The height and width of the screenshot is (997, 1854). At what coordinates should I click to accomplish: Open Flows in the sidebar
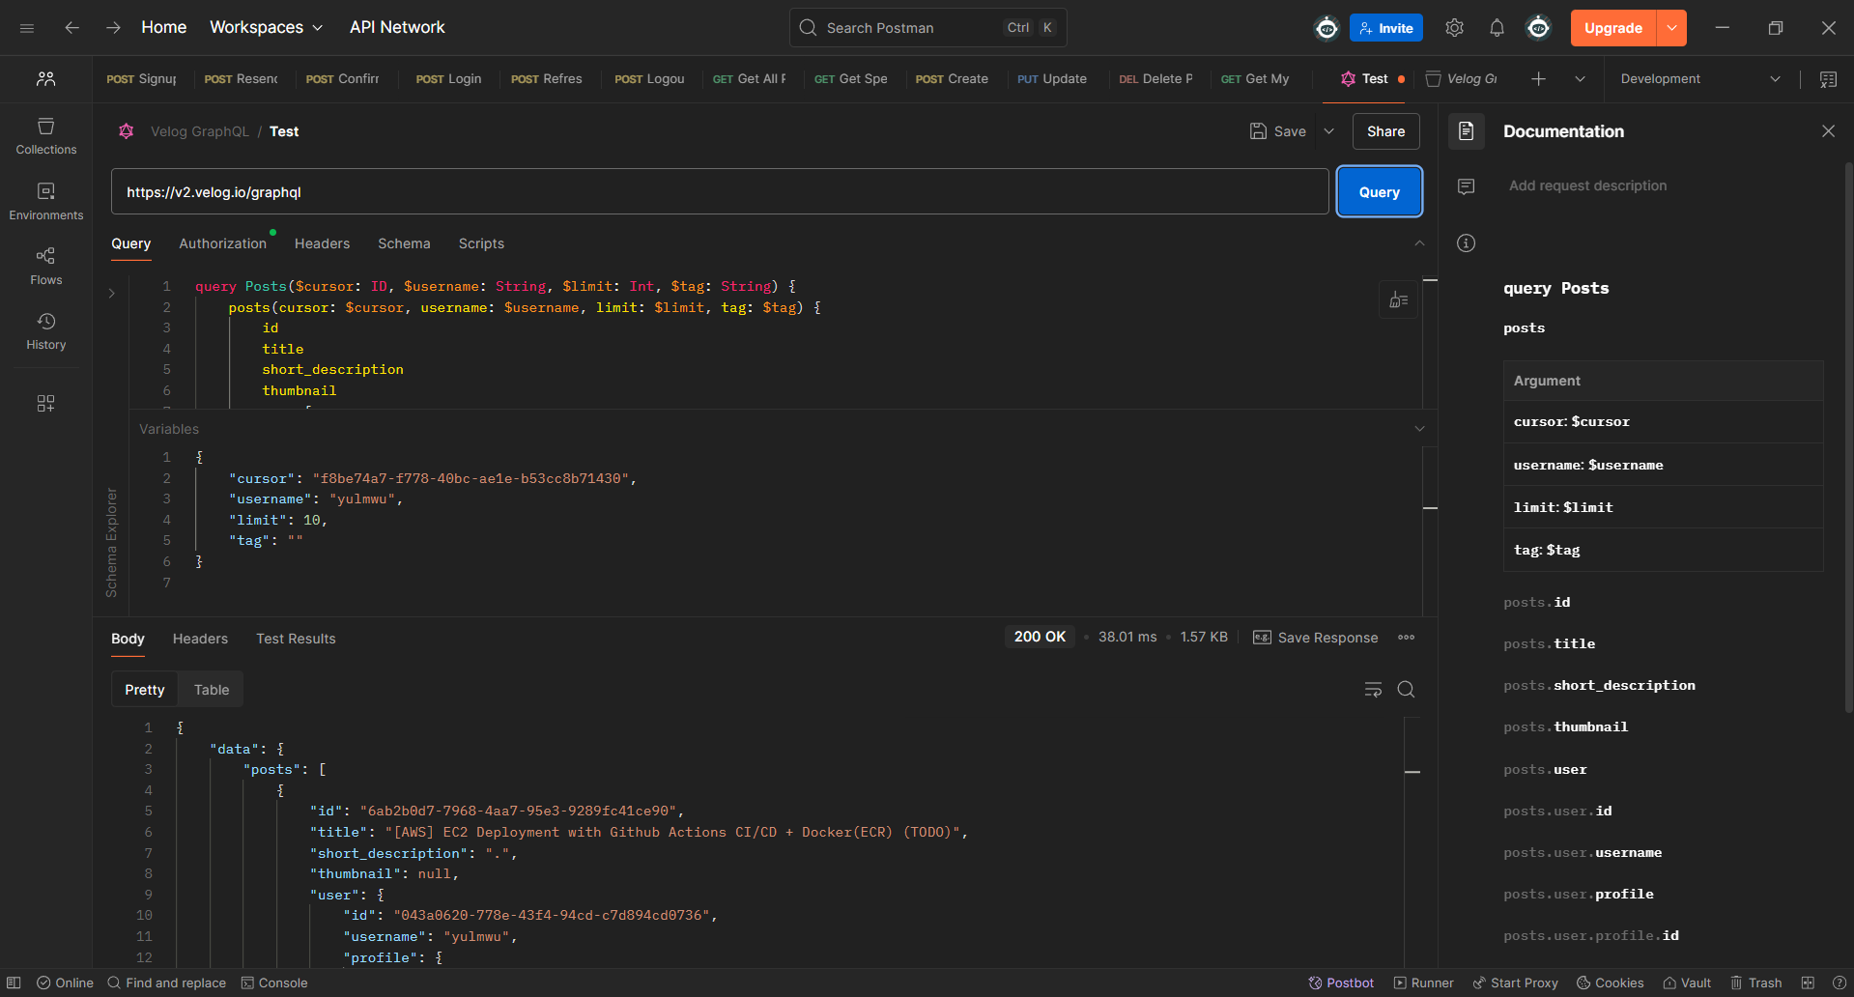click(x=45, y=267)
